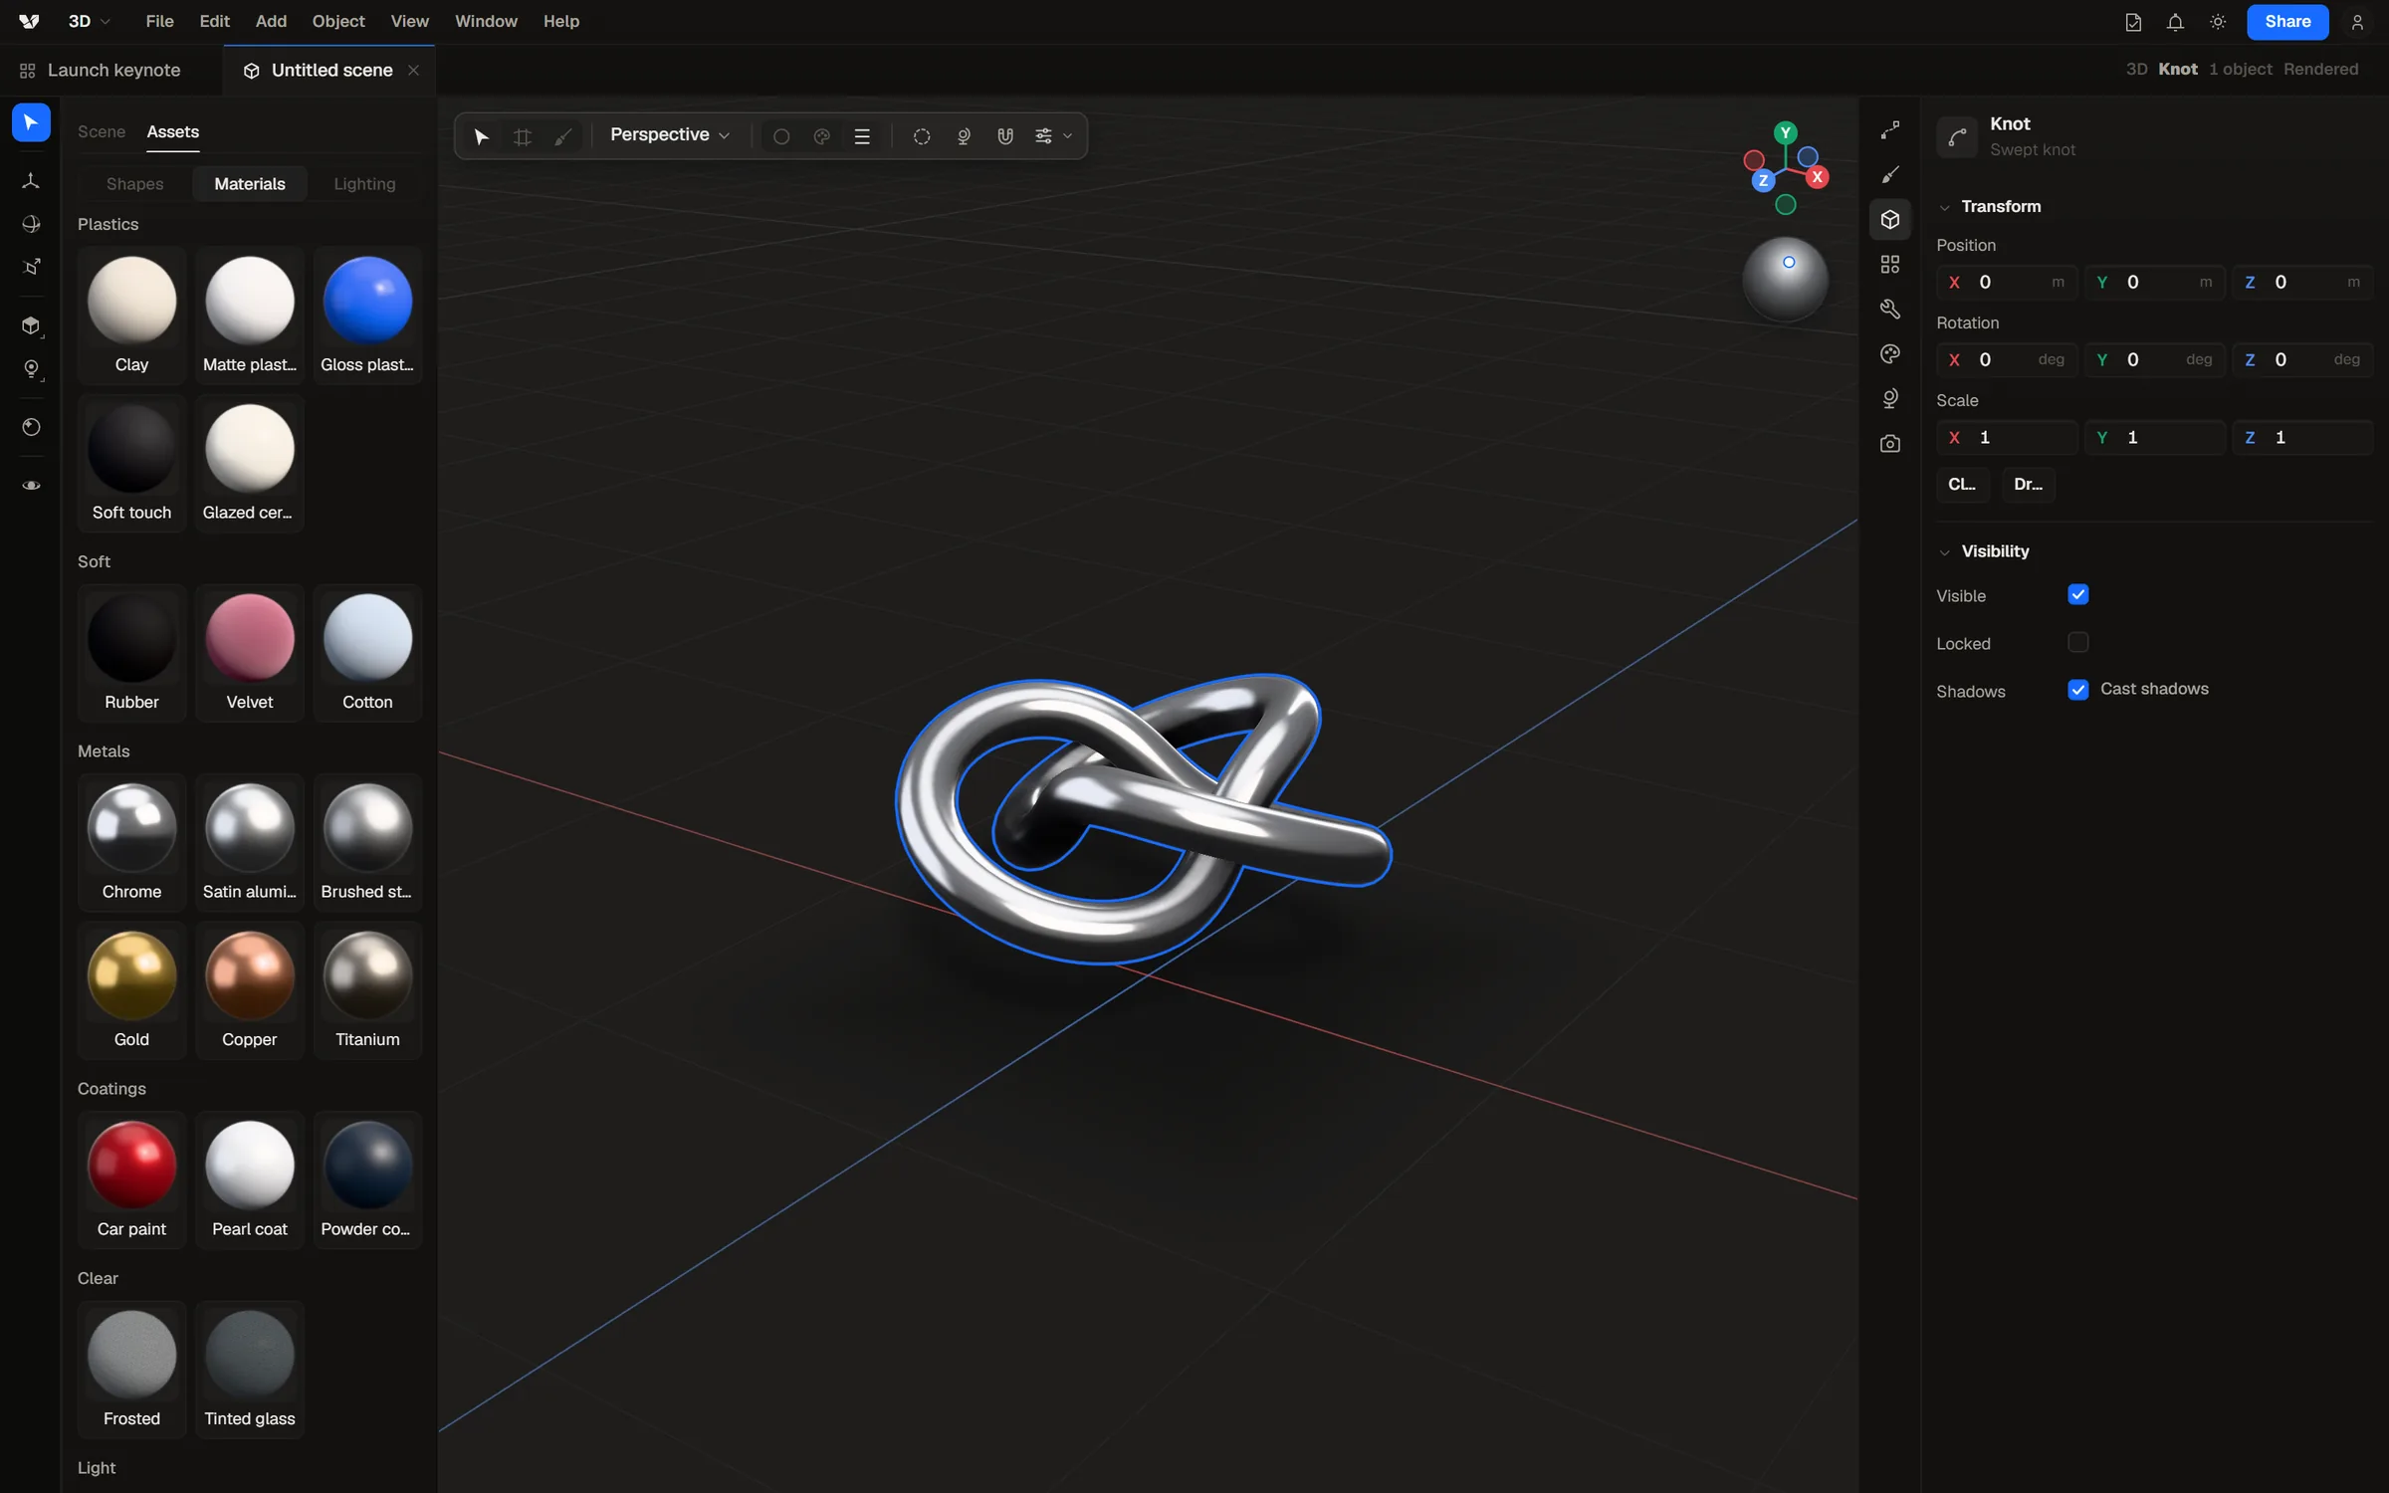
Task: Collapse the Visibility section
Action: (1944, 551)
